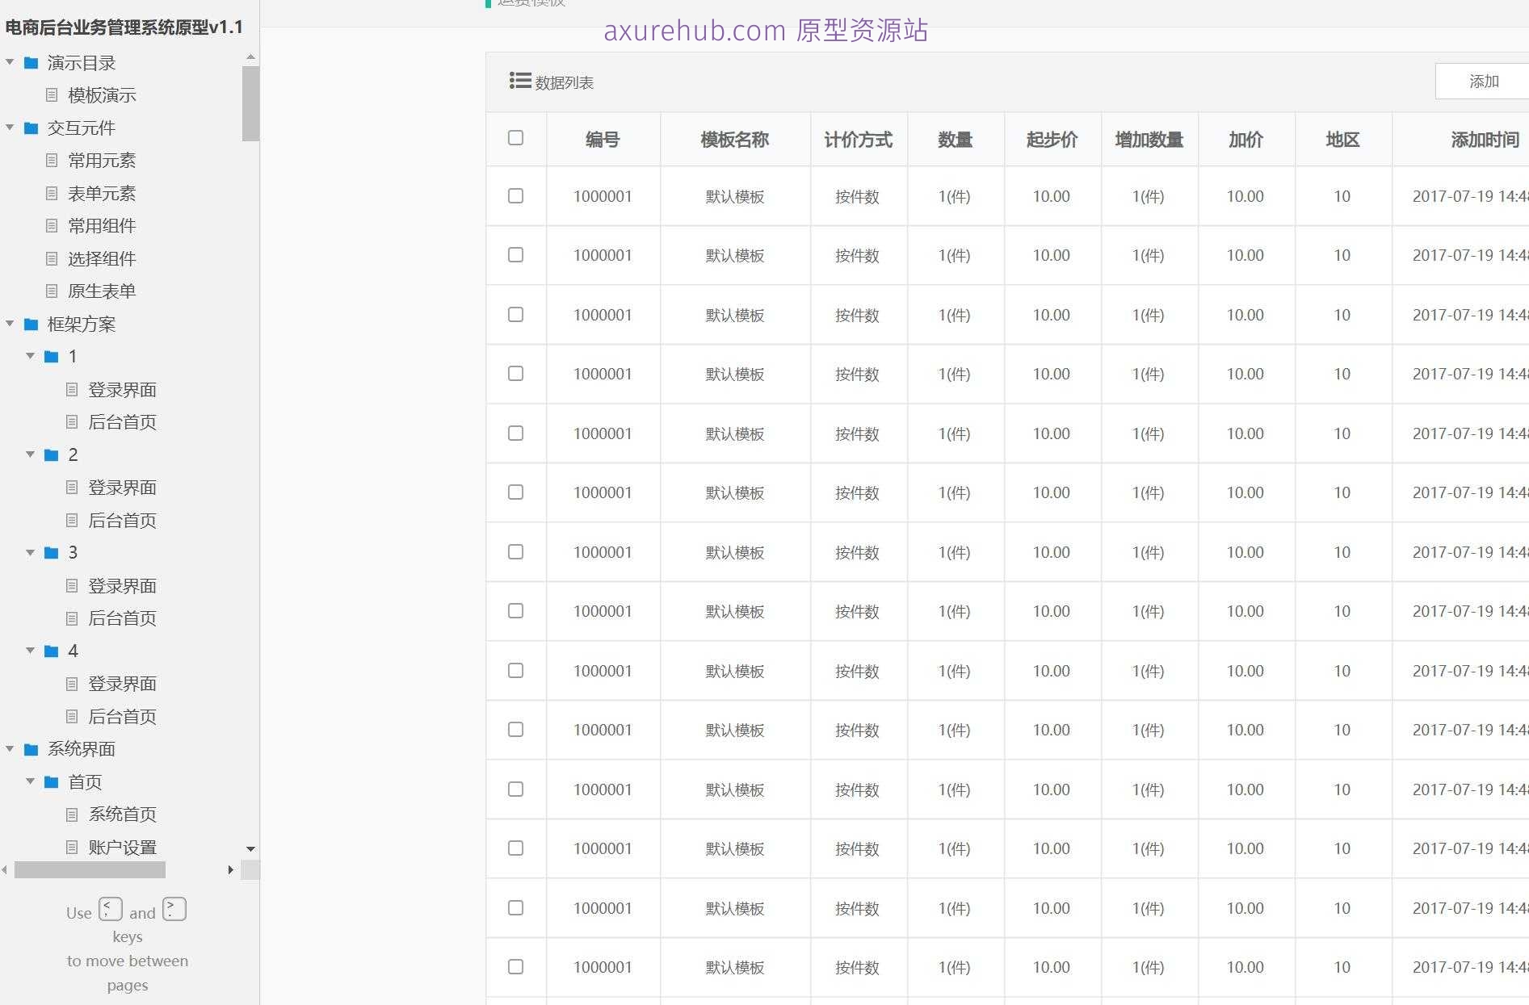Click the folder icon for 首页 under 系统界面
This screenshot has width=1529, height=1005.
click(51, 781)
